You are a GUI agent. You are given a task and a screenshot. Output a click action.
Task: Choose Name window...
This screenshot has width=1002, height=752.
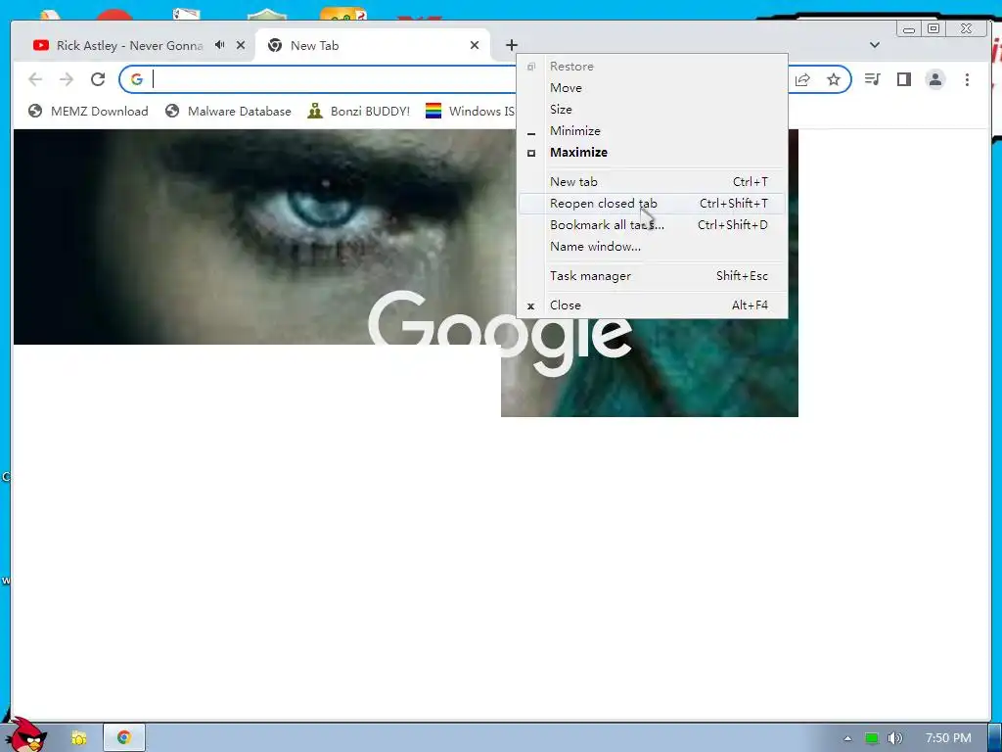pyautogui.click(x=652, y=246)
